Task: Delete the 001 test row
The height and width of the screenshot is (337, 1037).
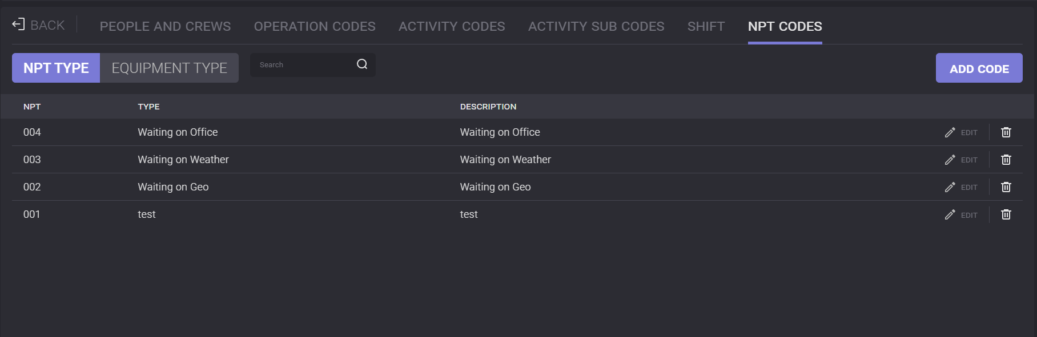Action: click(x=1006, y=214)
